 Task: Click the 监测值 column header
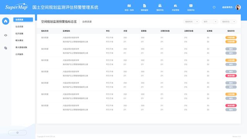point(210,31)
